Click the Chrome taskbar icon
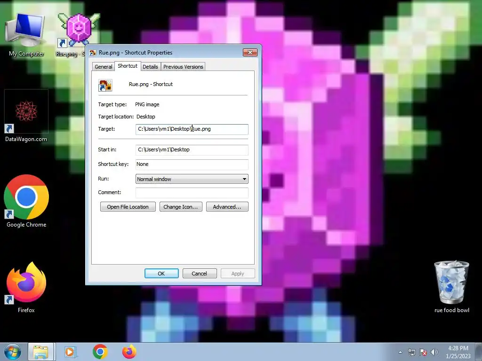The image size is (482, 361). pyautogui.click(x=100, y=352)
